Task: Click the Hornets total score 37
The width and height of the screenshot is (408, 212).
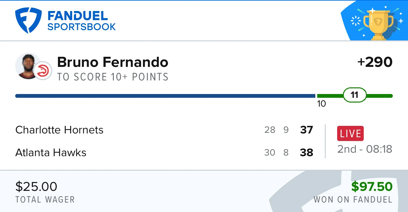Action: click(x=306, y=130)
